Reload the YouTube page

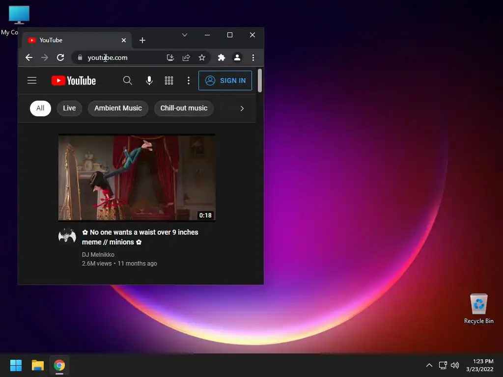coord(60,57)
